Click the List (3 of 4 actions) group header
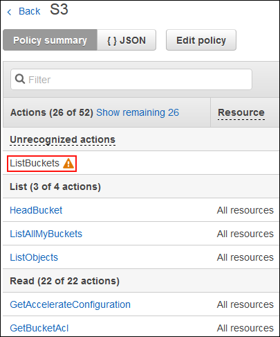The image size is (280, 337). pos(55,187)
